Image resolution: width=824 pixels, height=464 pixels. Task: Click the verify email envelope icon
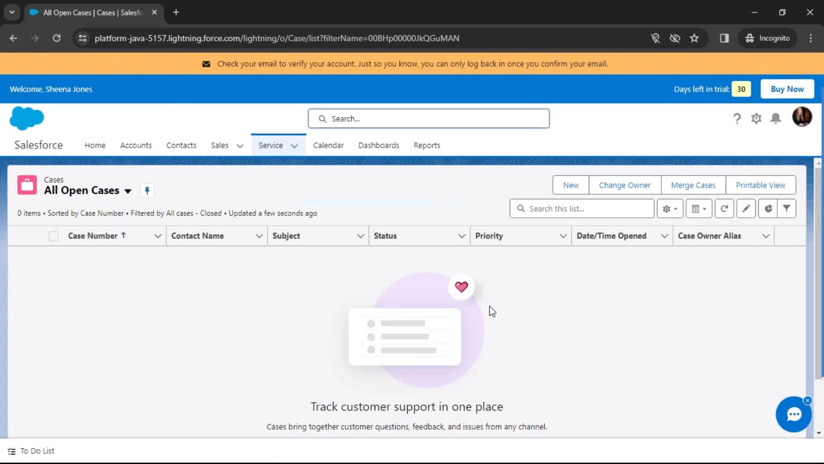[x=206, y=64]
